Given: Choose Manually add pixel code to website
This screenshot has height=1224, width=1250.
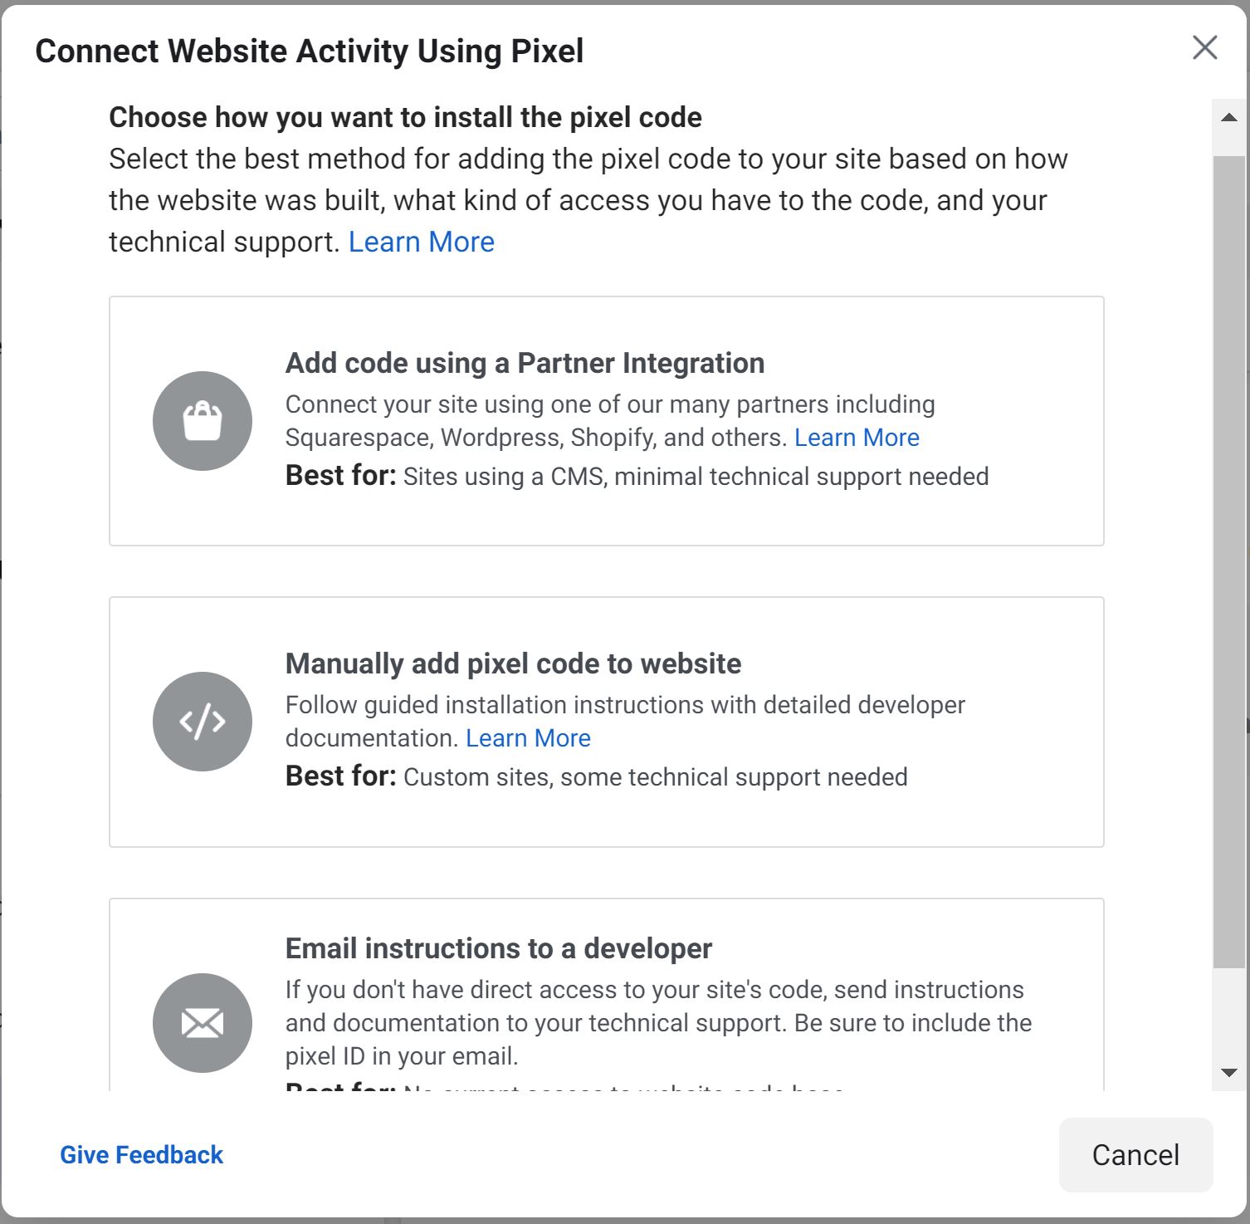Looking at the screenshot, I should [x=606, y=722].
